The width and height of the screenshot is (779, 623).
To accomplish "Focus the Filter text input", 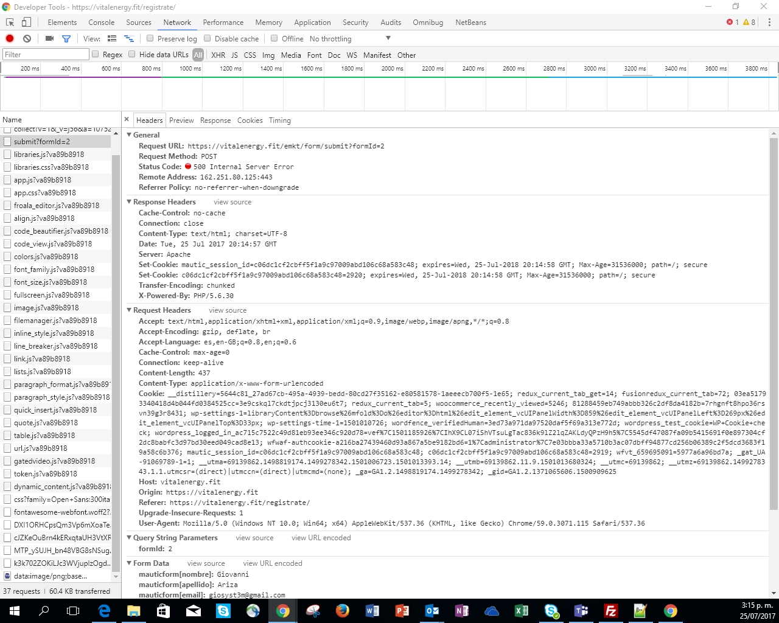I will click(x=46, y=54).
